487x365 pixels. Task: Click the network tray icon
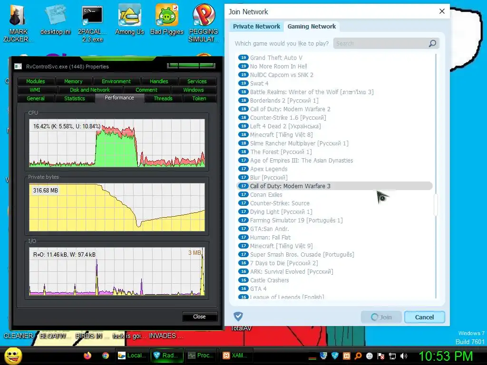(x=392, y=356)
